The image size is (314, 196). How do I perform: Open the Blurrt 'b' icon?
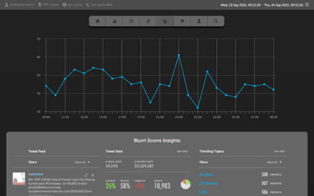coord(165,21)
